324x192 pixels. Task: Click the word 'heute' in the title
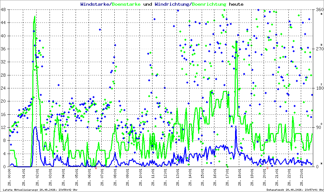coord(236,4)
